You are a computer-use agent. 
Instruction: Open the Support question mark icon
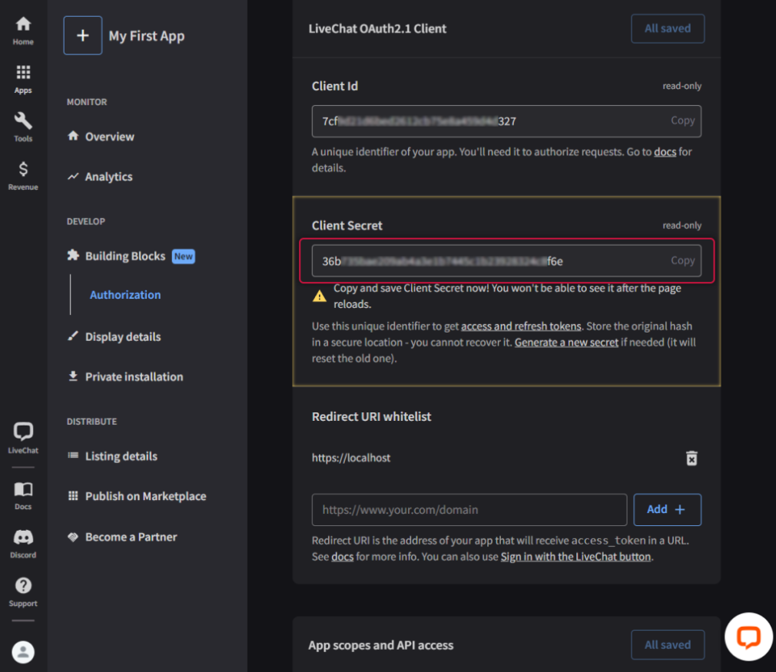(x=23, y=591)
